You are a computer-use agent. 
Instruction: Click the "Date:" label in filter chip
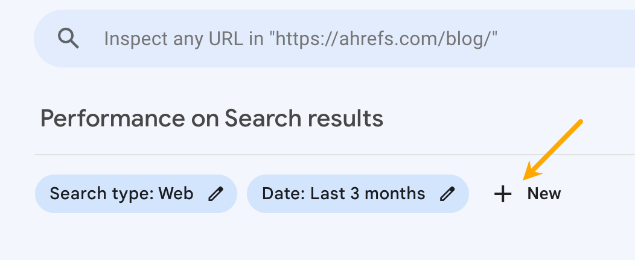click(284, 194)
